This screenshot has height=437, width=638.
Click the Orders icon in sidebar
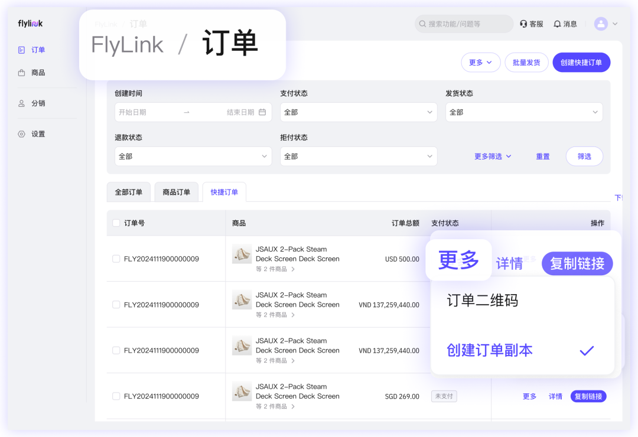tap(22, 50)
